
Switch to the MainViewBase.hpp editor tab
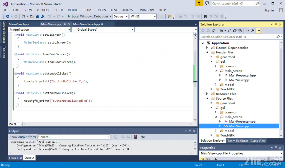point(86,24)
